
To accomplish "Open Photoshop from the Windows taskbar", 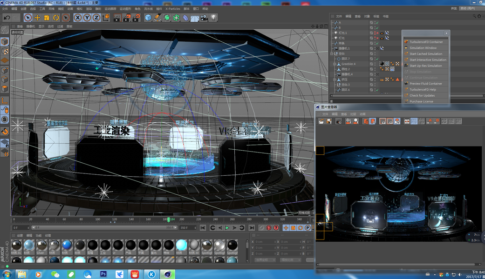I will pos(103,274).
